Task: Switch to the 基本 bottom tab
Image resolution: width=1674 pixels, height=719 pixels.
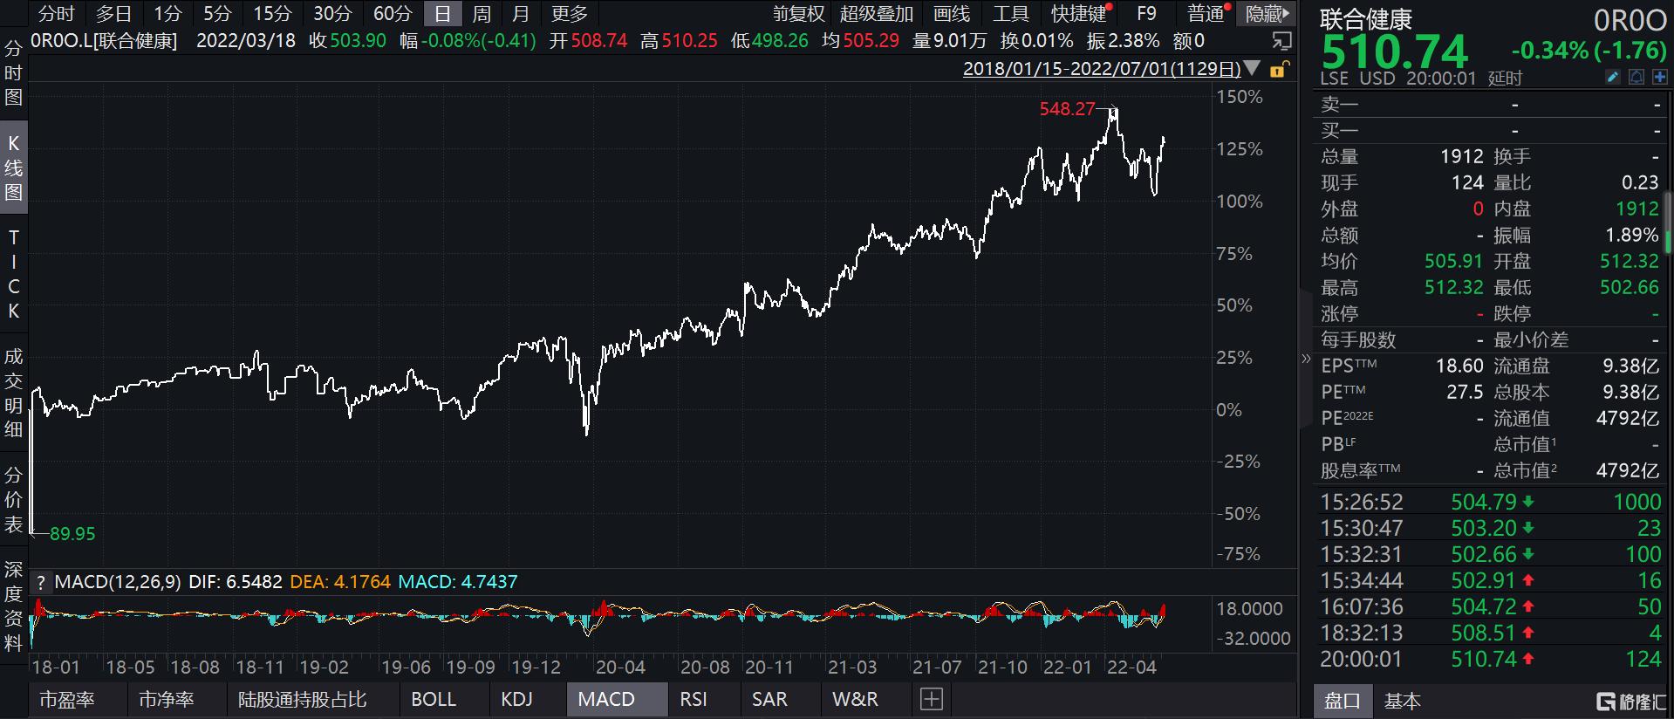Action: tap(1402, 701)
